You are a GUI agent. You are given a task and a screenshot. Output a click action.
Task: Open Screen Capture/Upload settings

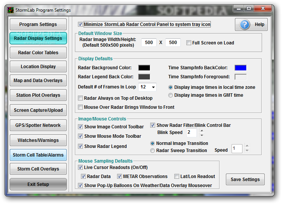pyautogui.click(x=38, y=110)
